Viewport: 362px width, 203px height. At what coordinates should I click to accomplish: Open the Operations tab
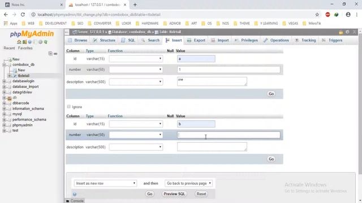(276, 40)
